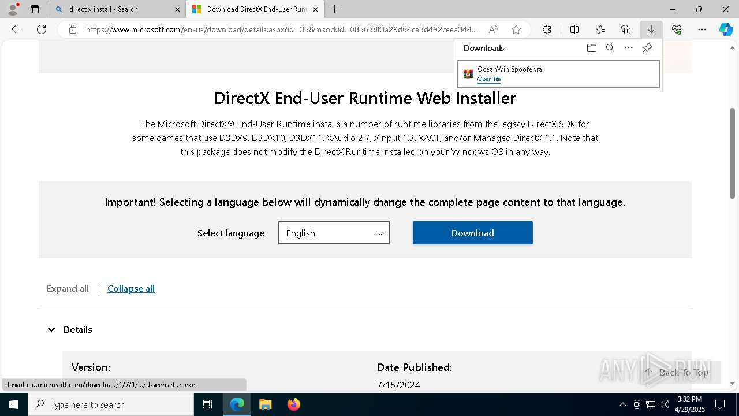This screenshot has width=739, height=416.
Task: Click the Date Published label
Action: 415,367
